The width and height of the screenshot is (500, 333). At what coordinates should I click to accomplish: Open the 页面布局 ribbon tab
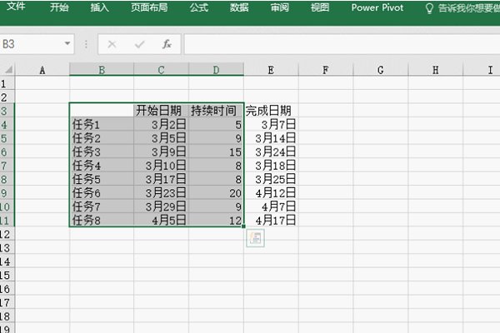(149, 7)
